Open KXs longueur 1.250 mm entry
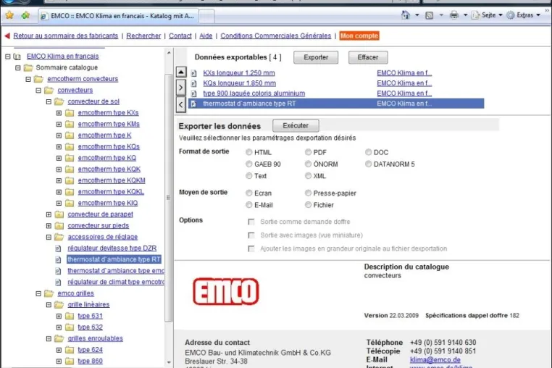 click(239, 73)
